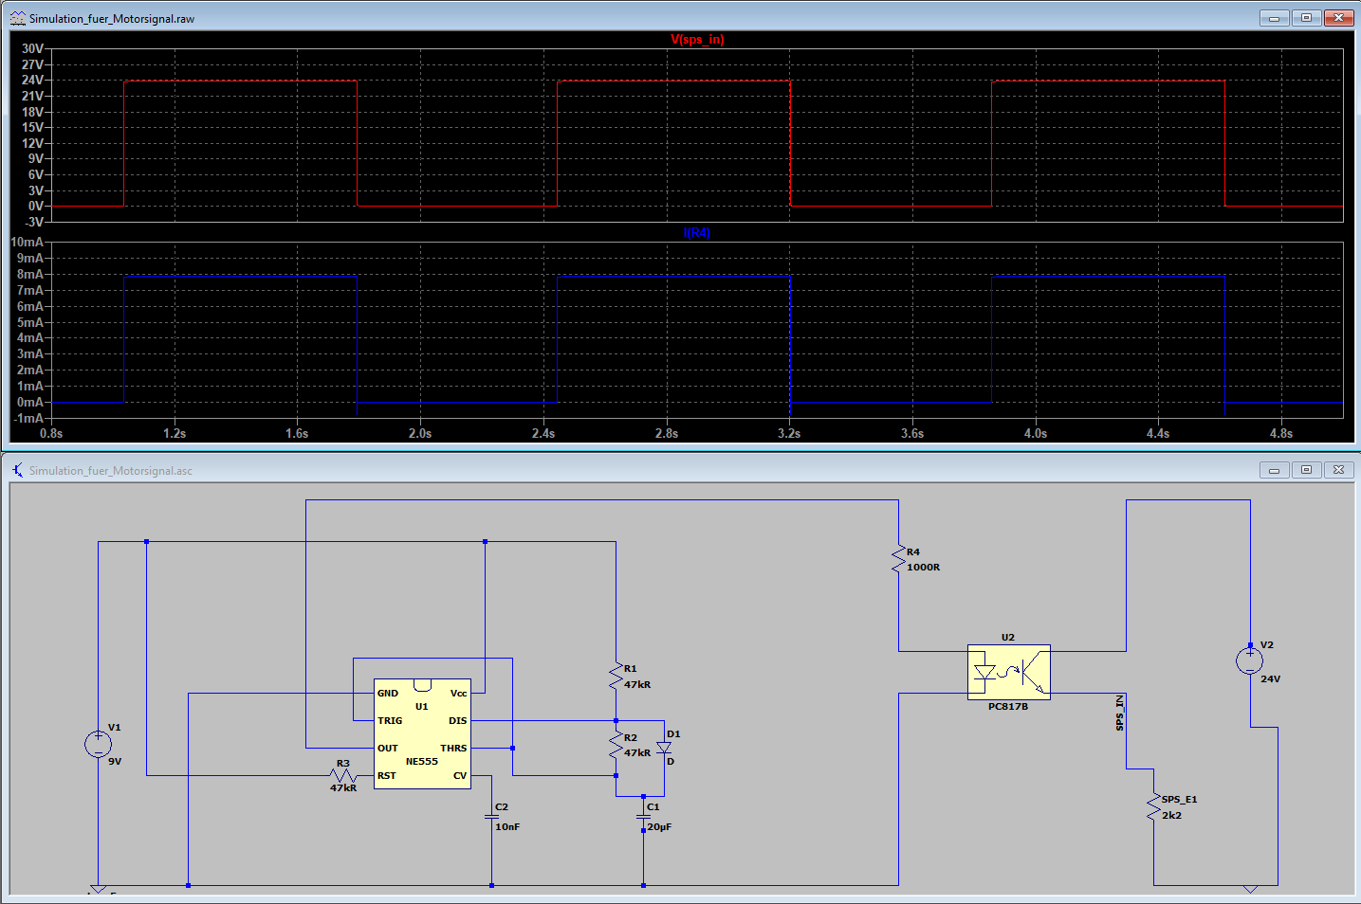This screenshot has height=904, width=1361.
Task: Select resistor R4 1000R symbol
Action: click(898, 559)
